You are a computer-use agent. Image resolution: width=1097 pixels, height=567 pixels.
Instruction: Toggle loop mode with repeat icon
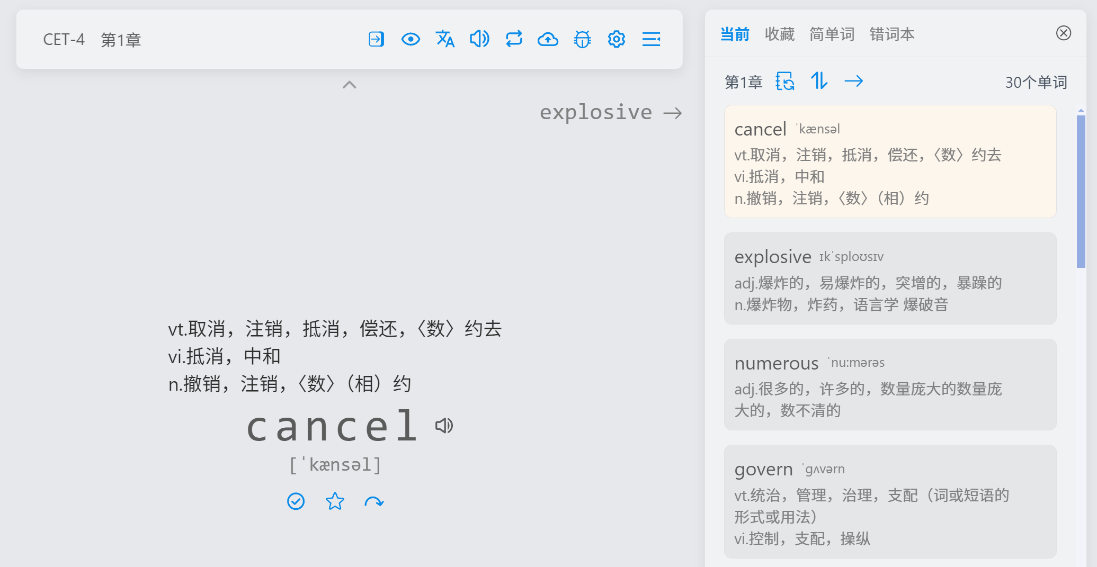(514, 39)
